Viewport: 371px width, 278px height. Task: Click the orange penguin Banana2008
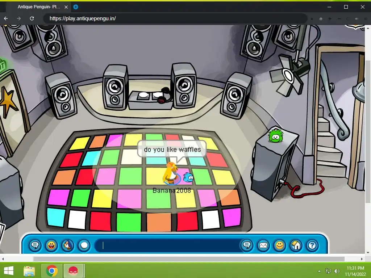coord(171,173)
